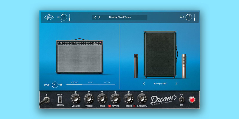This screenshot has height=119, width=239.
Task: Click the BASS knob
Action: [102, 98]
